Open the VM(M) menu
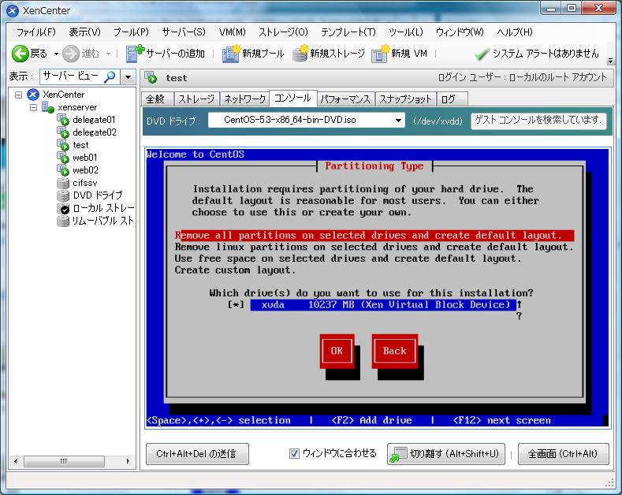622x495 pixels. [233, 32]
